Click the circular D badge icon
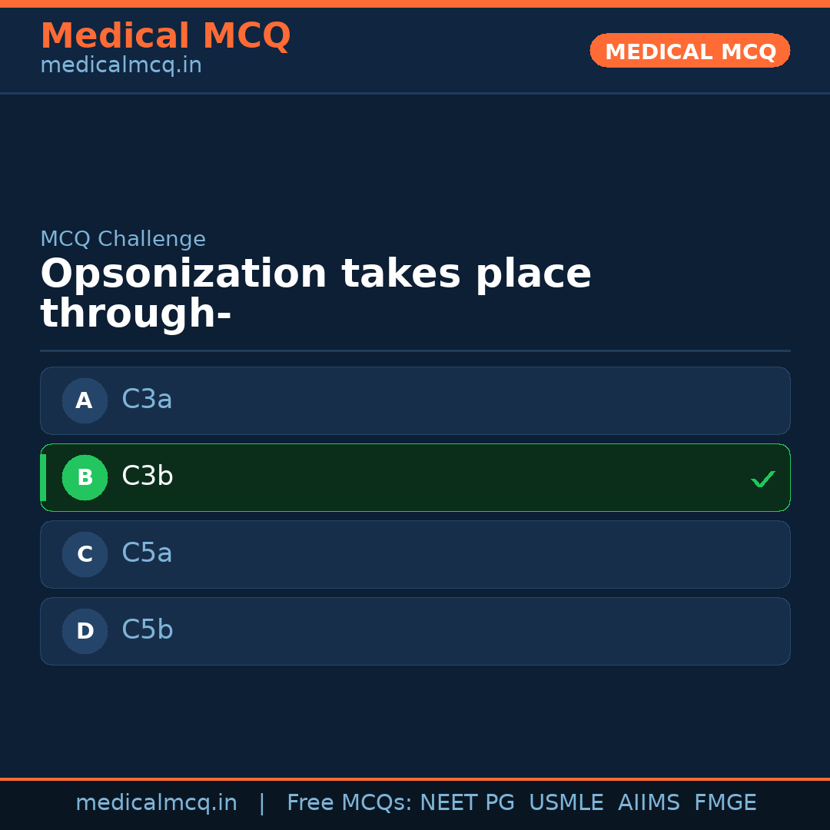 click(85, 631)
